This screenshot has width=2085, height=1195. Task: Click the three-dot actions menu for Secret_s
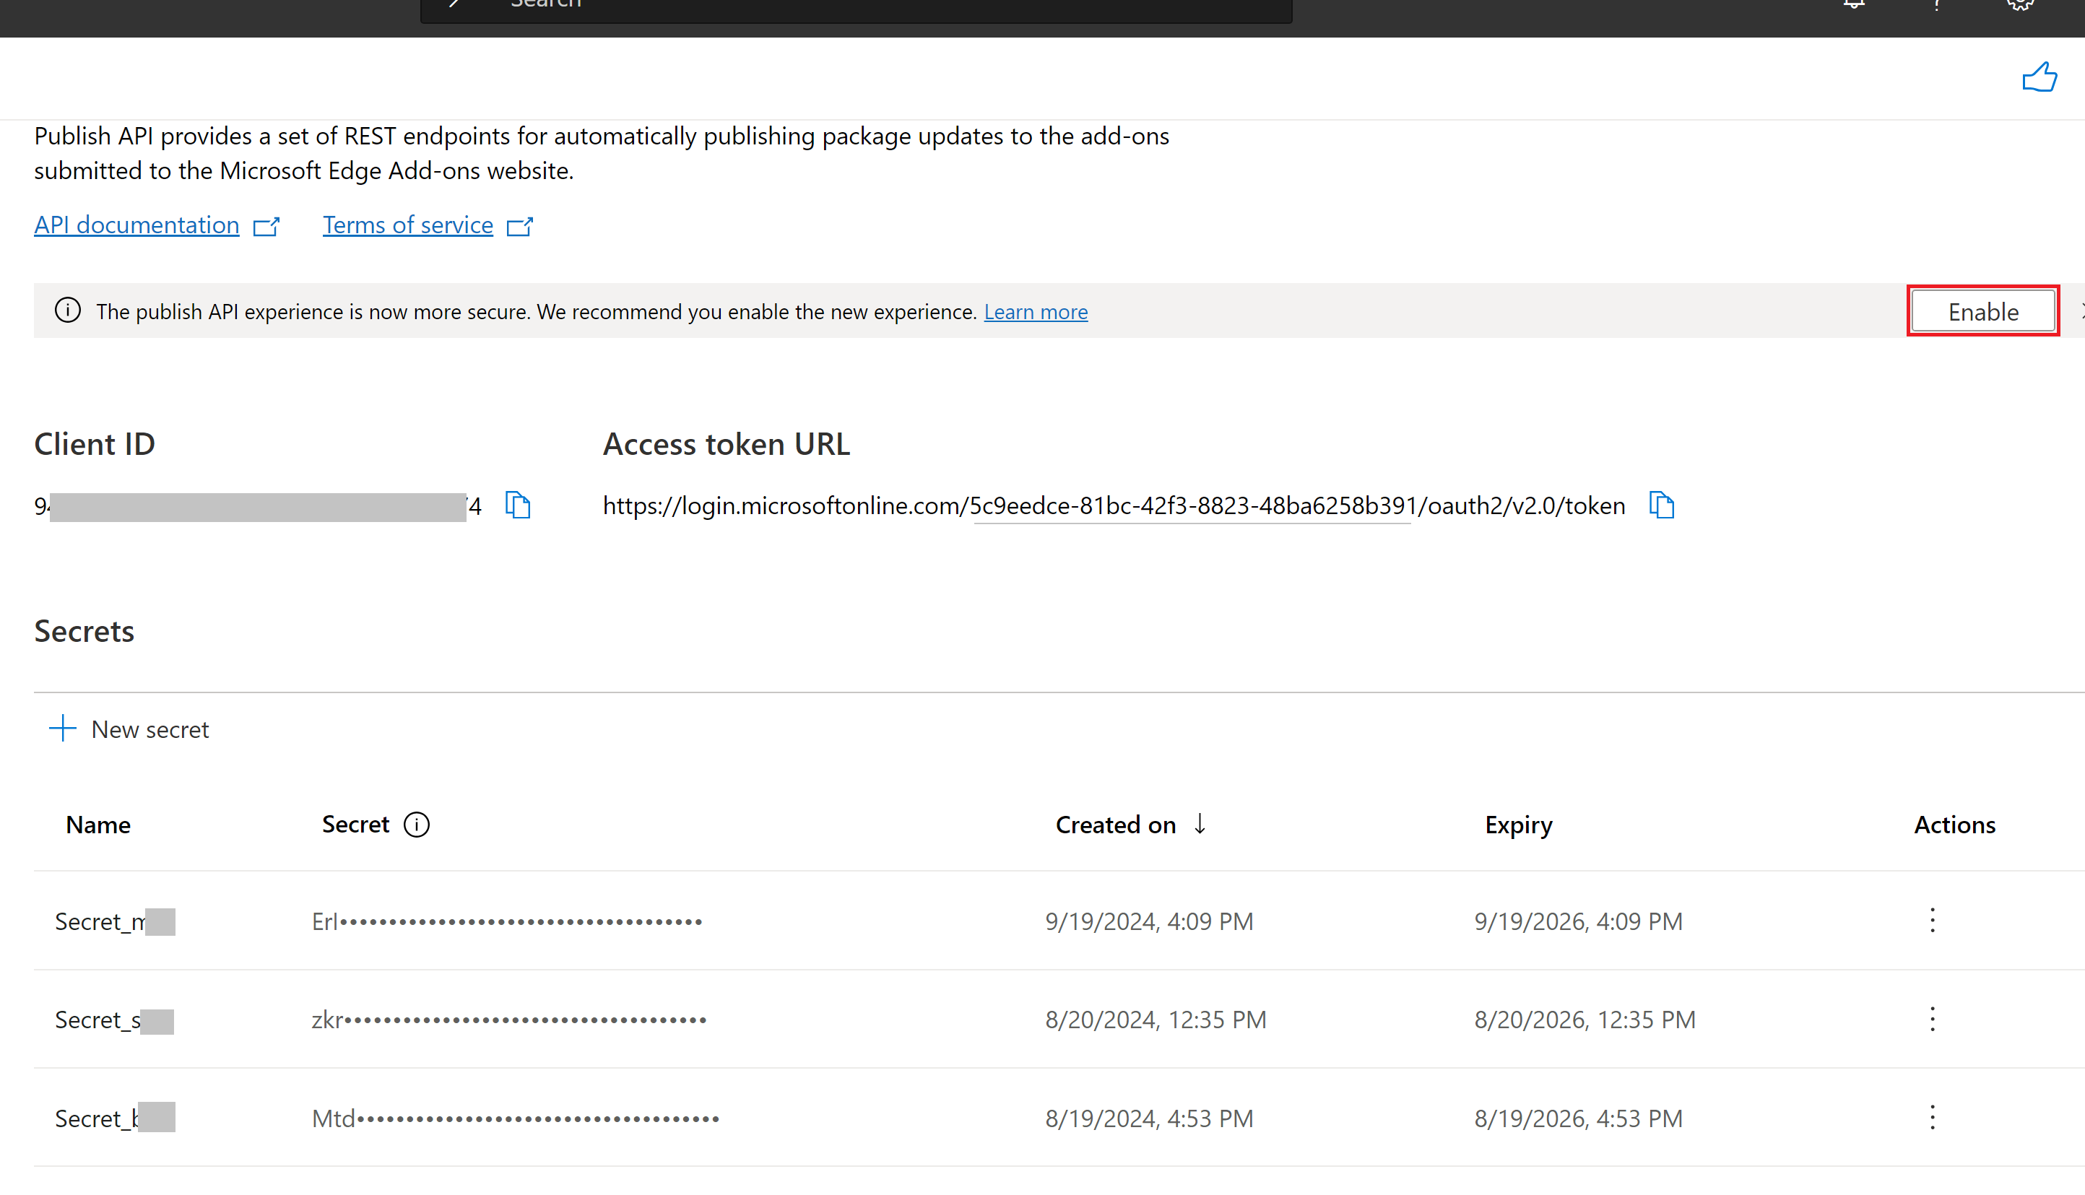(1933, 1019)
